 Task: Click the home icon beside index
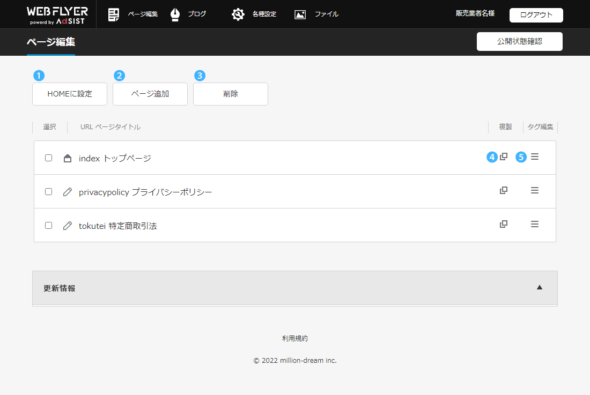(67, 158)
